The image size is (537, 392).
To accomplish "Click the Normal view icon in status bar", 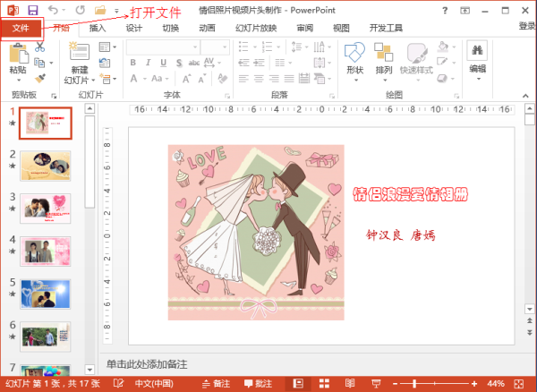I will point(298,383).
